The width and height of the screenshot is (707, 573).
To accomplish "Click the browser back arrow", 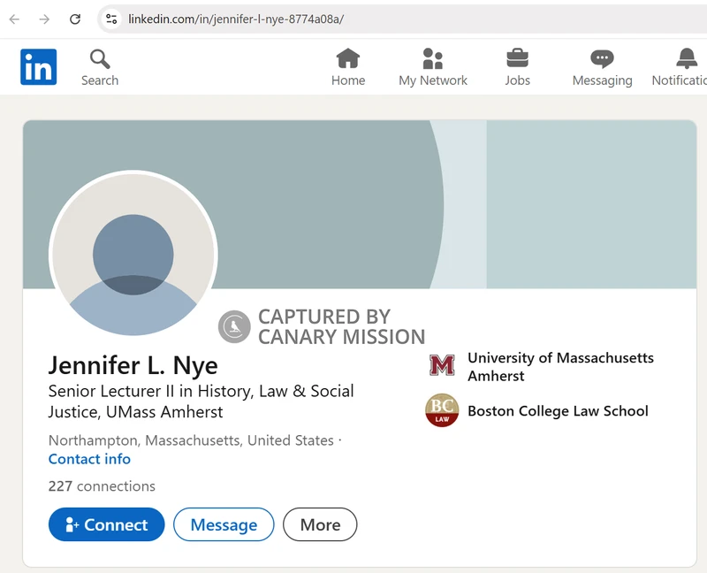I will 15,19.
